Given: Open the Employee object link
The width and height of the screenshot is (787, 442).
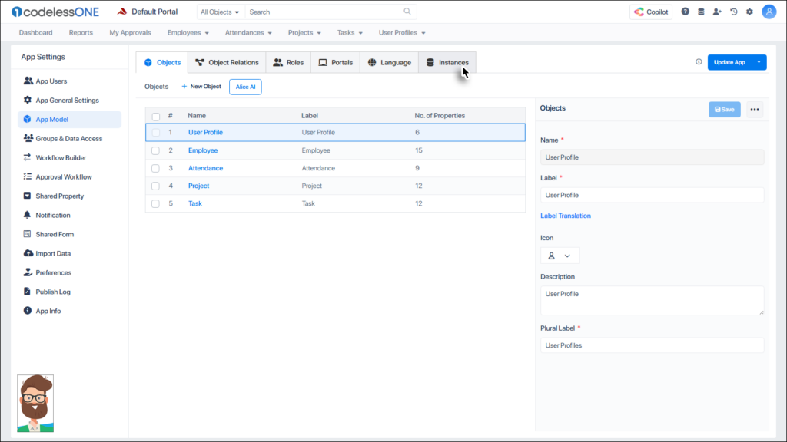Looking at the screenshot, I should (x=203, y=150).
